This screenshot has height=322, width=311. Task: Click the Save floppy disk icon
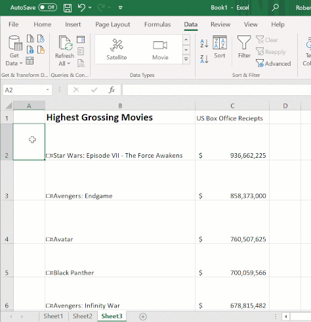68,8
